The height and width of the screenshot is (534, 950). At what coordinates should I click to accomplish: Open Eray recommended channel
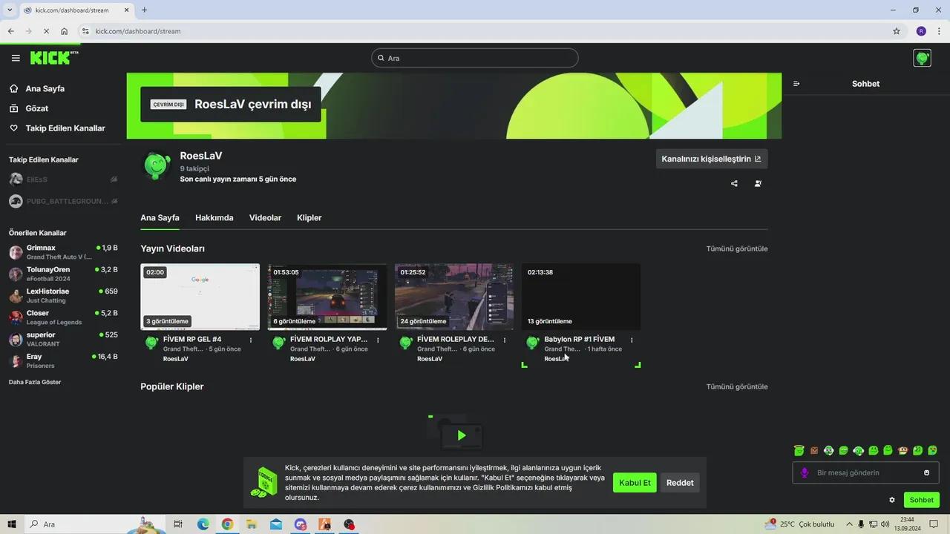(x=63, y=360)
